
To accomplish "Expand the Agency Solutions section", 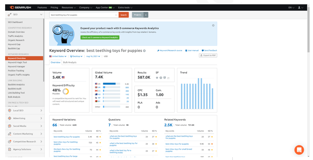I will point(41,149).
